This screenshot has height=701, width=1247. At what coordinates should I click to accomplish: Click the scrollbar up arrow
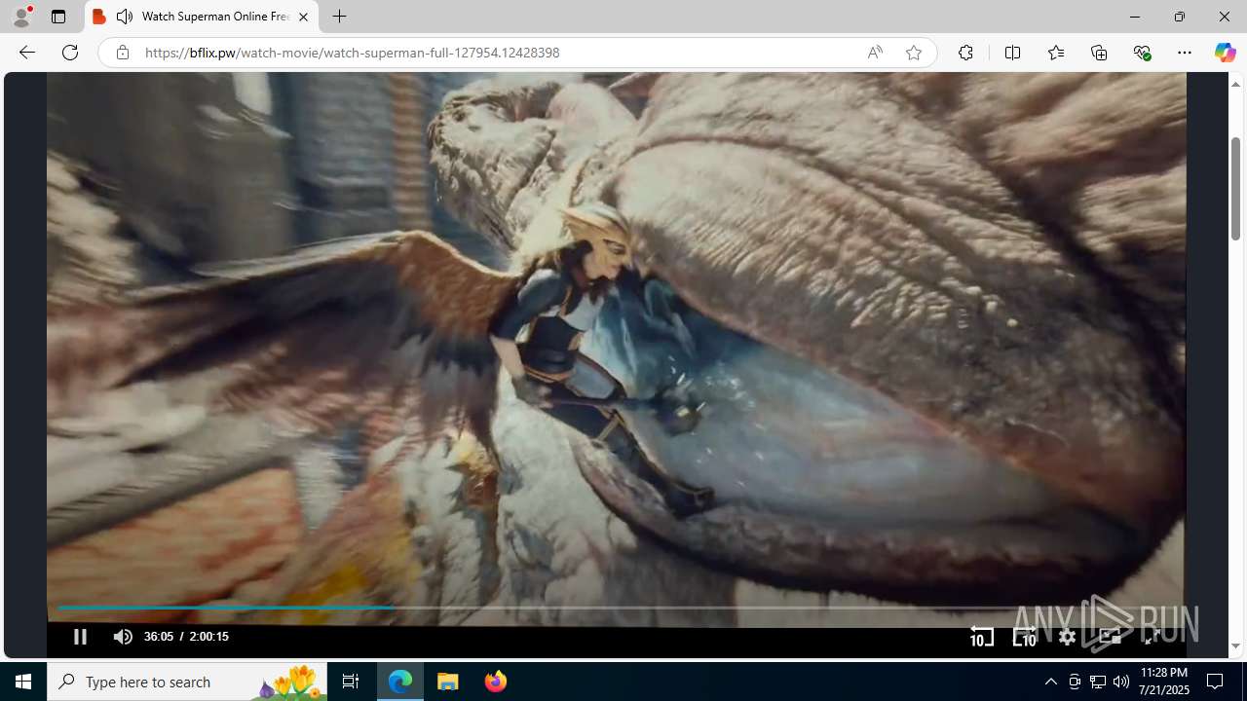pyautogui.click(x=1235, y=85)
